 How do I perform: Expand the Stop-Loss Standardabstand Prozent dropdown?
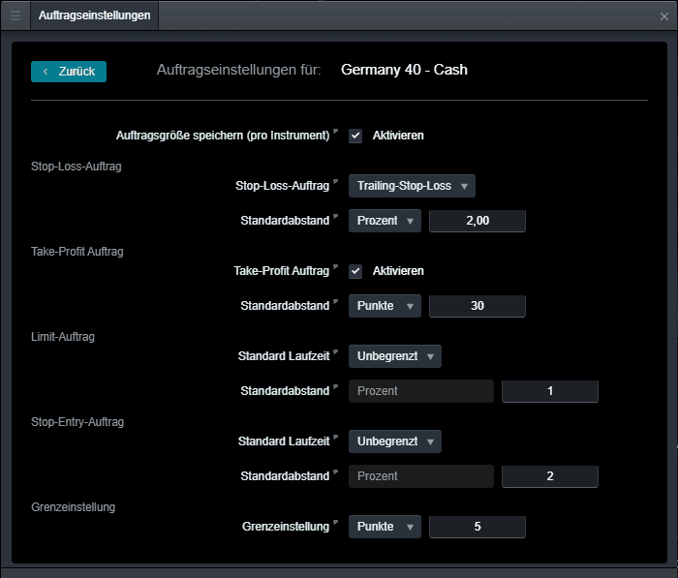(x=385, y=221)
